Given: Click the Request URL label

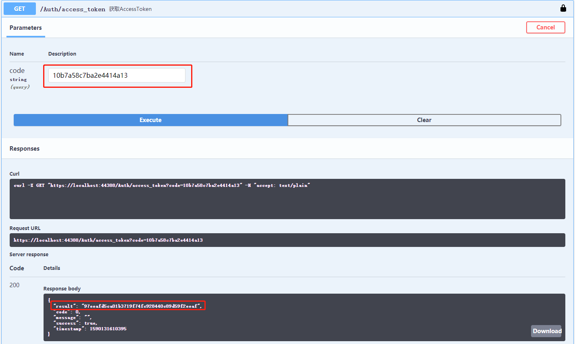Looking at the screenshot, I should [25, 228].
